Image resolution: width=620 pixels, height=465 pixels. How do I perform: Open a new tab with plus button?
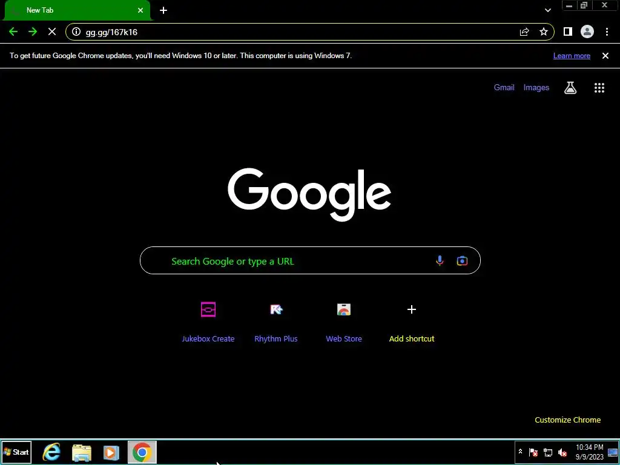[163, 10]
